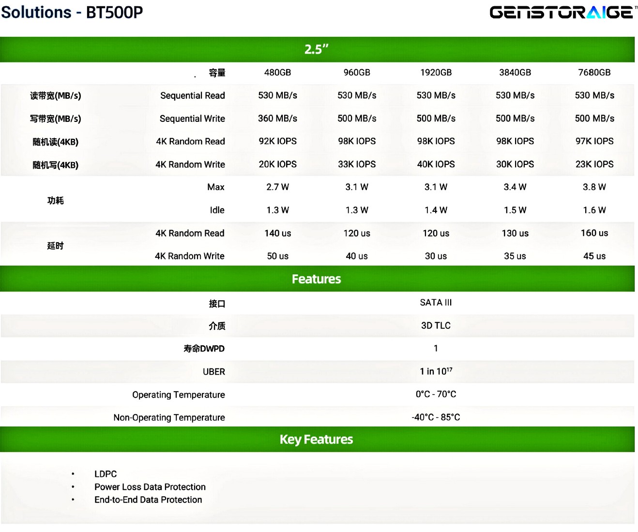Click the 1.4 W idle power value
Screen dimensions: 638x532
tap(436, 210)
